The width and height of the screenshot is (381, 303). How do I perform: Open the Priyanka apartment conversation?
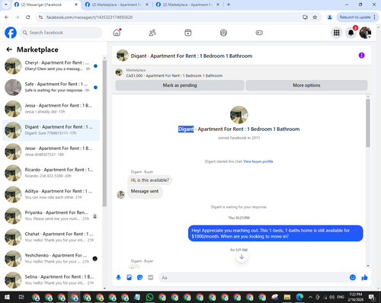click(51, 215)
